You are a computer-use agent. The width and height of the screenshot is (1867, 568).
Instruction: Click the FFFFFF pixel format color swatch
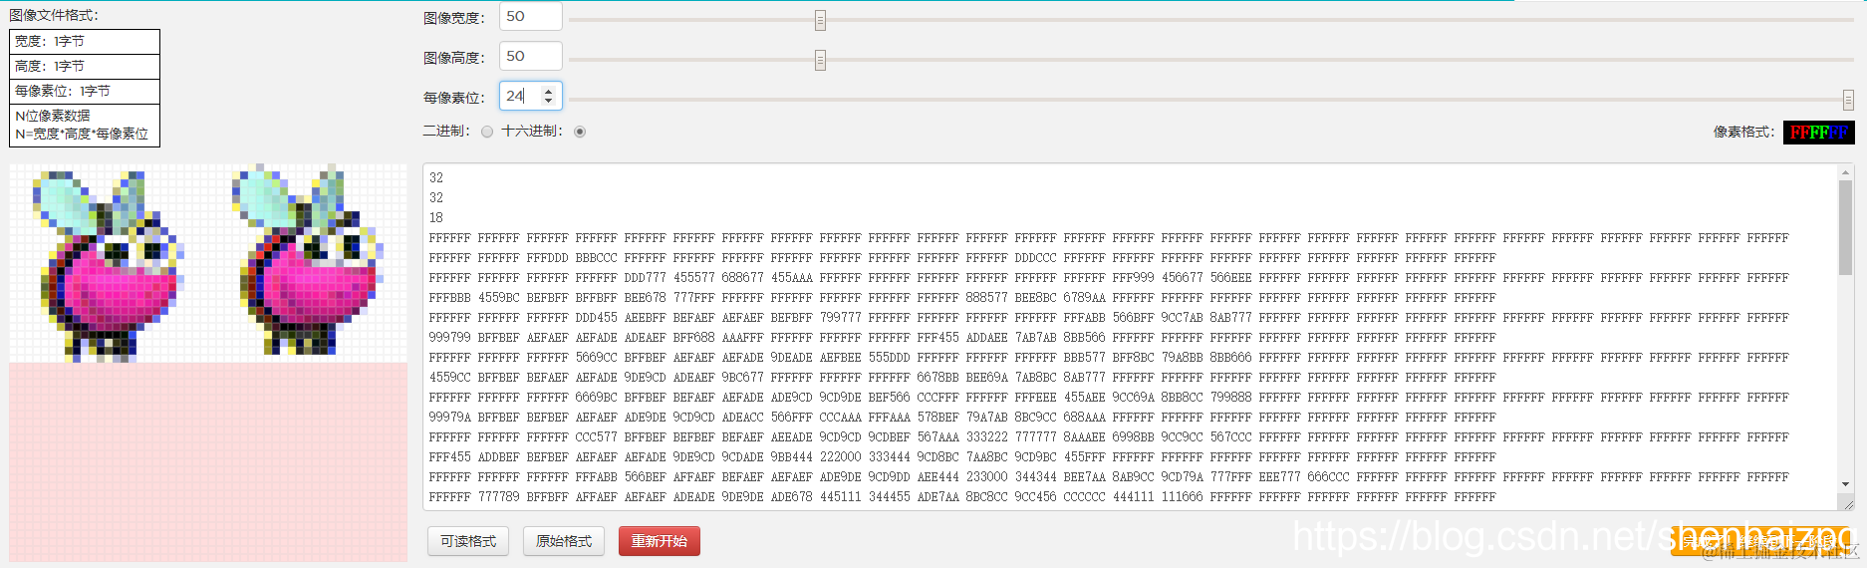[1819, 132]
